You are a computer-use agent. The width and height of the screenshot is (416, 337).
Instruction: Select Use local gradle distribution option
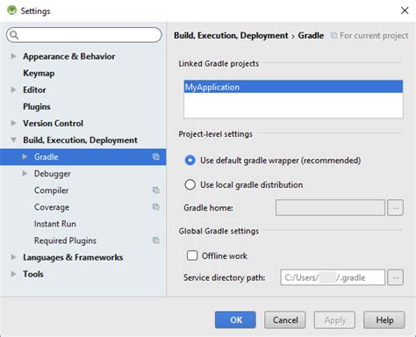coord(190,184)
